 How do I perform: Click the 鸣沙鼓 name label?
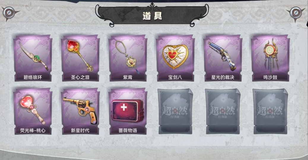(x=270, y=77)
